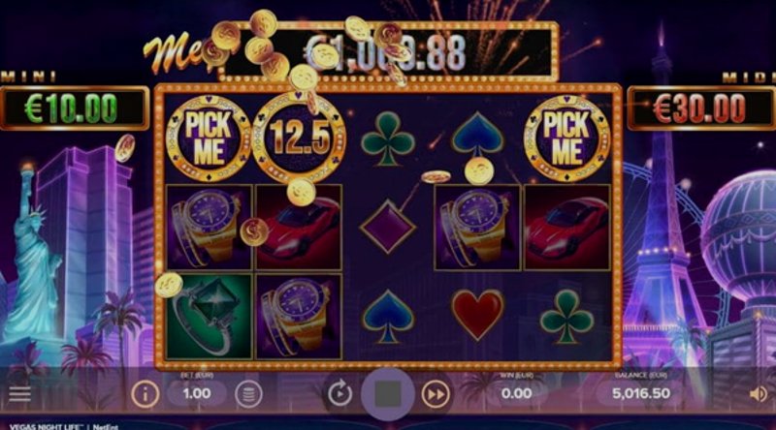Start autoplay with the circular arrow icon

coord(339,394)
